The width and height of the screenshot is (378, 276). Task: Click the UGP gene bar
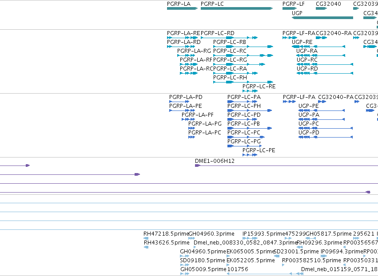coord(322,18)
